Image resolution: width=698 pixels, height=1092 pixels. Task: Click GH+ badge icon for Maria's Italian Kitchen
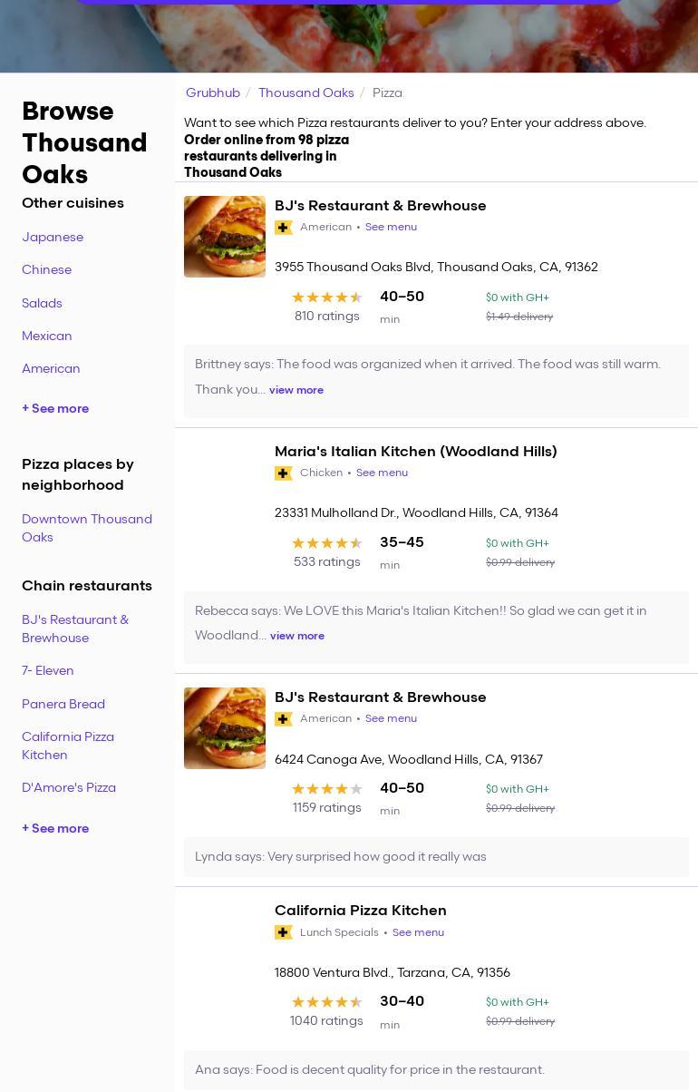click(x=284, y=473)
